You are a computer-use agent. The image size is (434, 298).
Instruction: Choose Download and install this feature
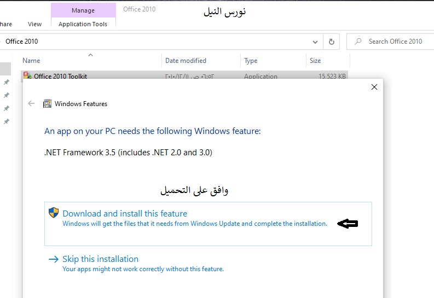pos(125,214)
